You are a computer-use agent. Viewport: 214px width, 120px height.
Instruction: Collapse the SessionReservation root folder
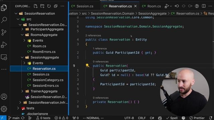(x=16, y=13)
